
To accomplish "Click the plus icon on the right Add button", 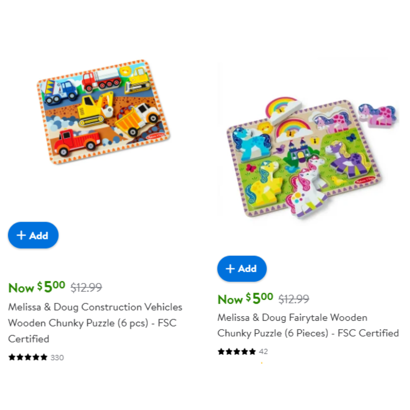I will (x=230, y=269).
